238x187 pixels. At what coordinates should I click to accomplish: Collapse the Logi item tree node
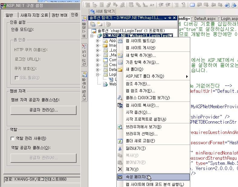(97, 75)
